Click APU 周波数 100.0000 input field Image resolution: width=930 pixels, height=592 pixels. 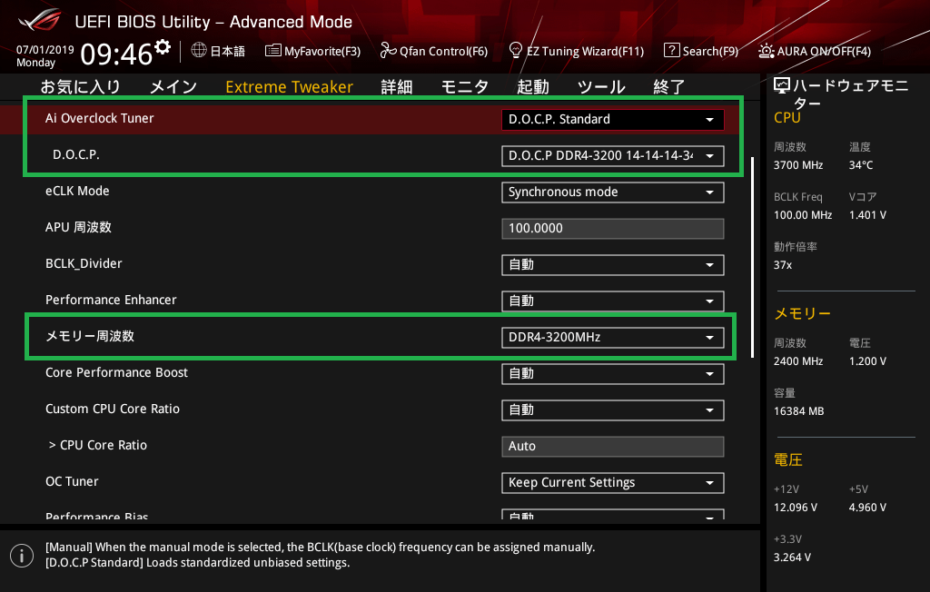613,229
